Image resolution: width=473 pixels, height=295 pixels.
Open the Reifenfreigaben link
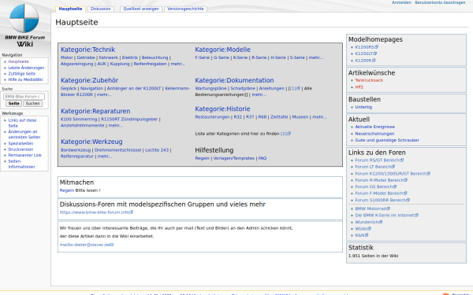tap(150, 64)
